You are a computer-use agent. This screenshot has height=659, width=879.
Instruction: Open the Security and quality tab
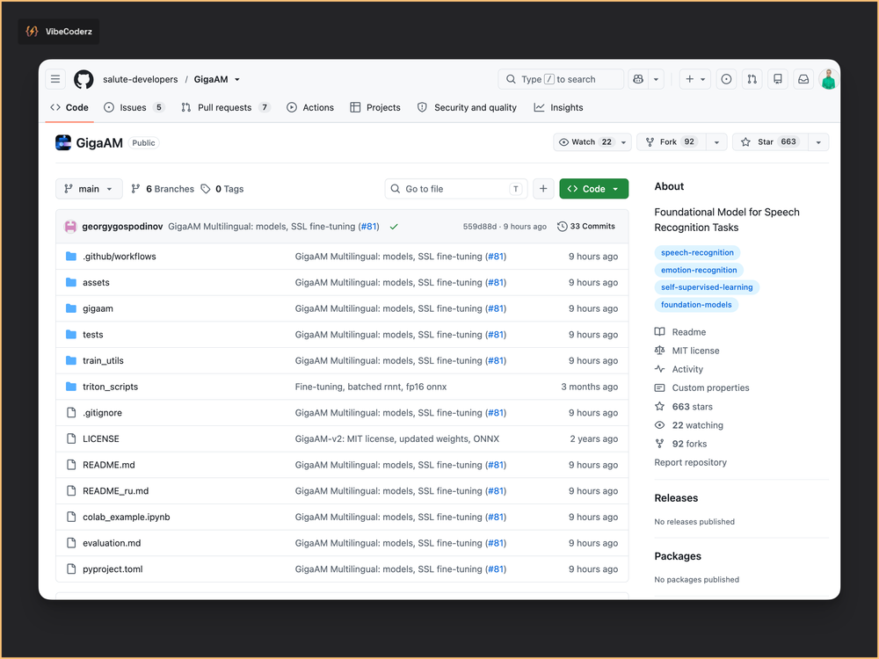point(467,107)
